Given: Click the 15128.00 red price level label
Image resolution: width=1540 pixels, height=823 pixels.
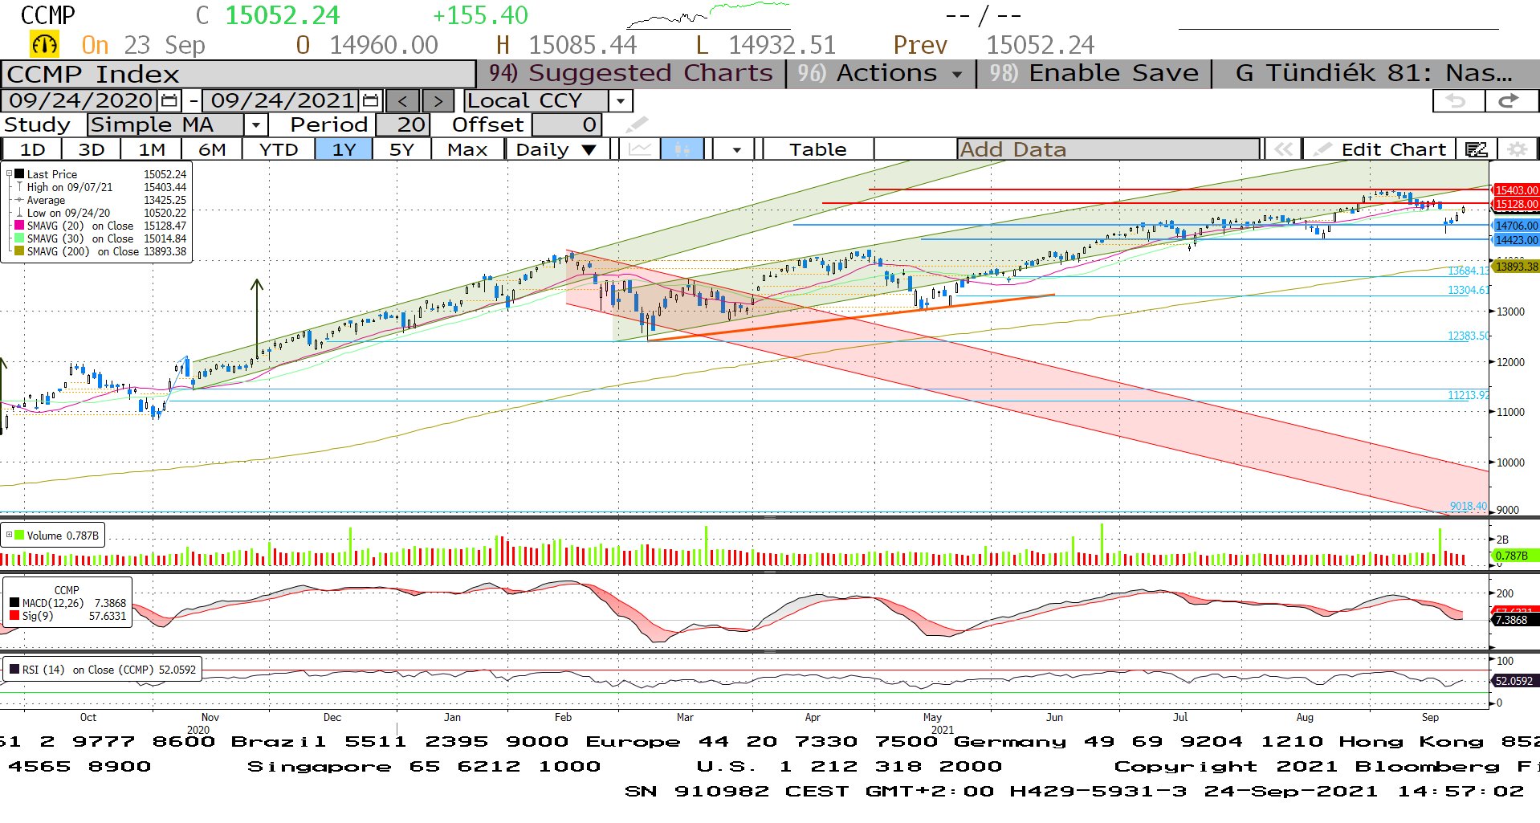Looking at the screenshot, I should (x=1516, y=204).
